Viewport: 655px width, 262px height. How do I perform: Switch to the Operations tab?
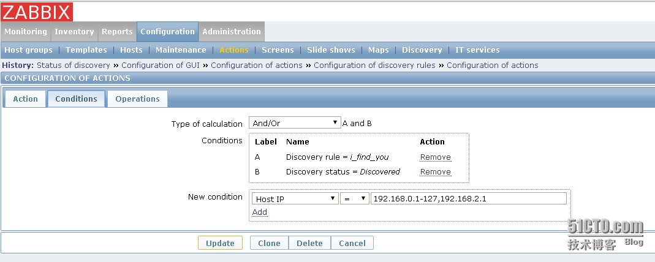click(x=137, y=99)
